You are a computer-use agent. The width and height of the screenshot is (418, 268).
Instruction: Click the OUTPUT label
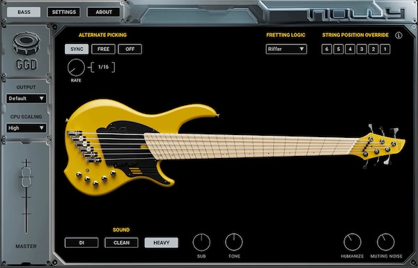coord(26,88)
